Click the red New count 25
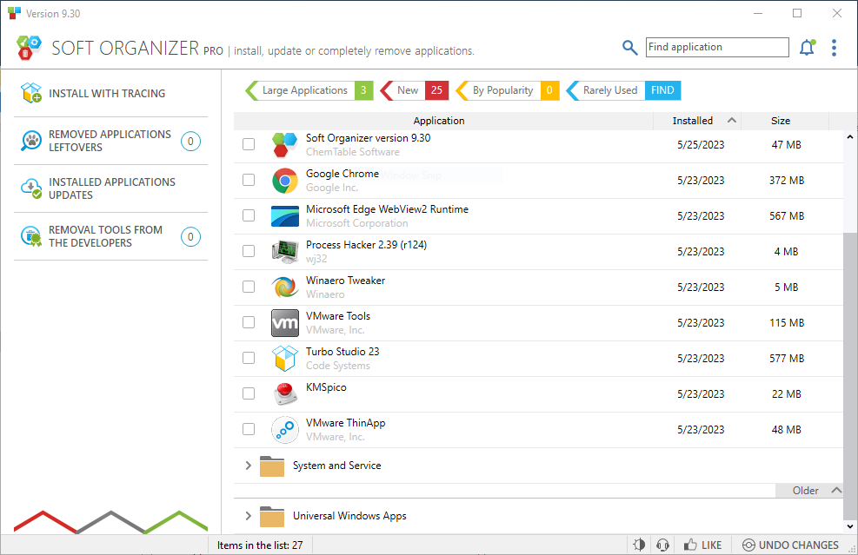Image resolution: width=858 pixels, height=555 pixels. [436, 90]
